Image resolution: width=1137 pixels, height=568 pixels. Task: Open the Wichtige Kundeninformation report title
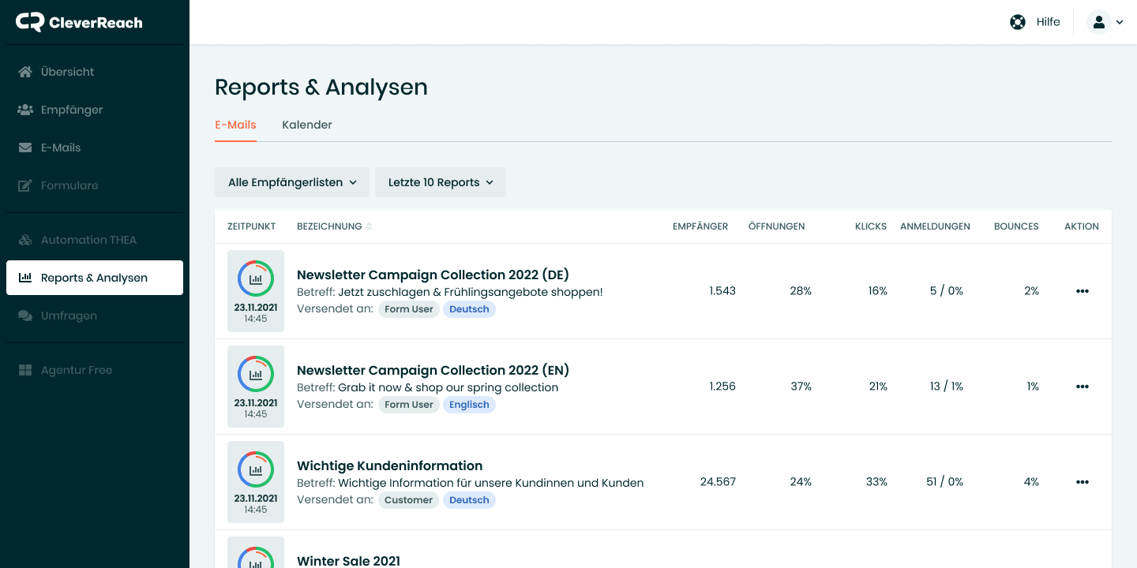click(389, 465)
